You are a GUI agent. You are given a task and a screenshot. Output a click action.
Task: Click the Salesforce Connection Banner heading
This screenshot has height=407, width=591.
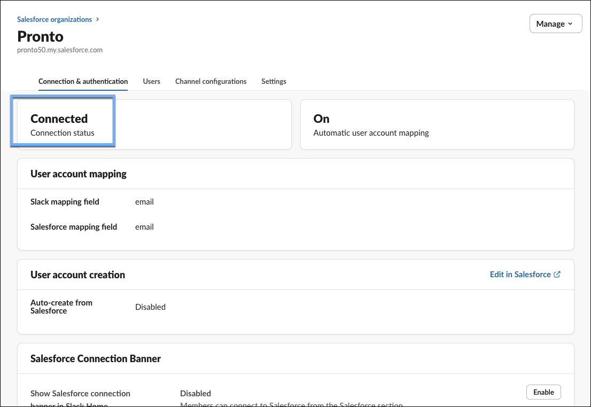click(x=96, y=358)
